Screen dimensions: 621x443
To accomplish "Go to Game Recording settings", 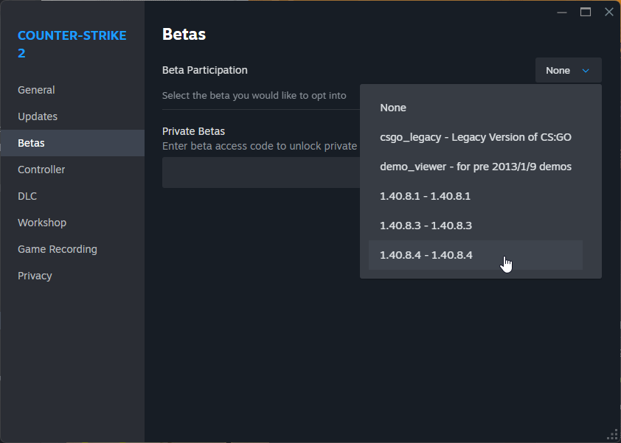I will tap(58, 249).
